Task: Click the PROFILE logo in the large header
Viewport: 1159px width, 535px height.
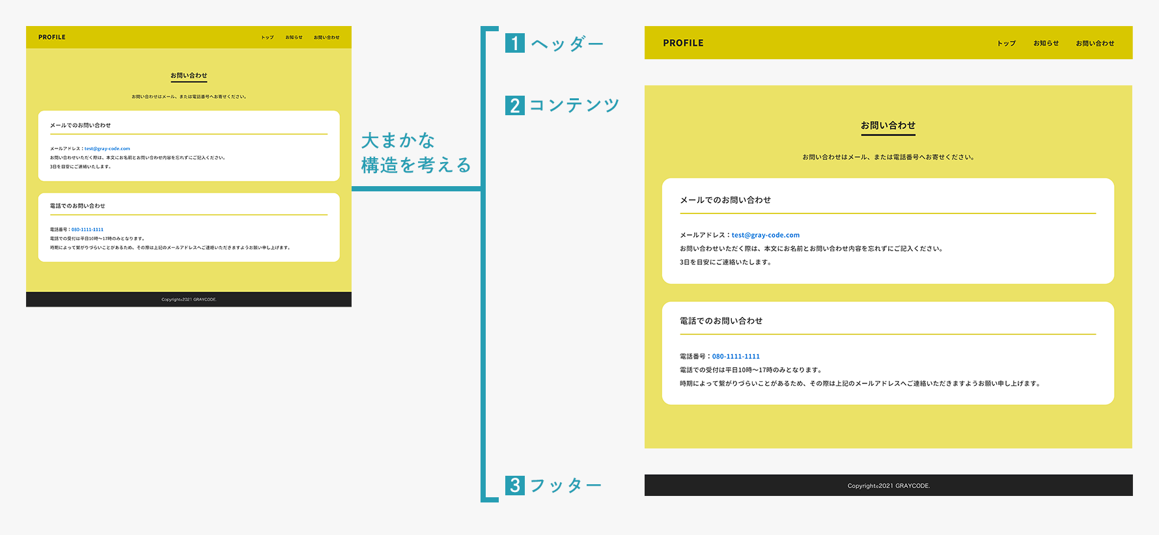Action: click(683, 43)
